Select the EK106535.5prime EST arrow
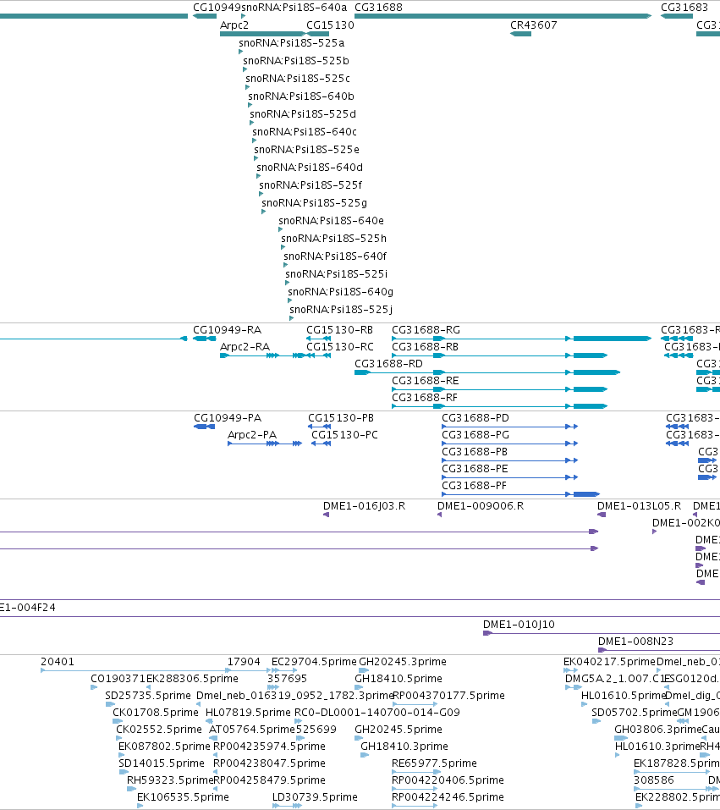The height and width of the screenshot is (810, 720). (x=140, y=806)
